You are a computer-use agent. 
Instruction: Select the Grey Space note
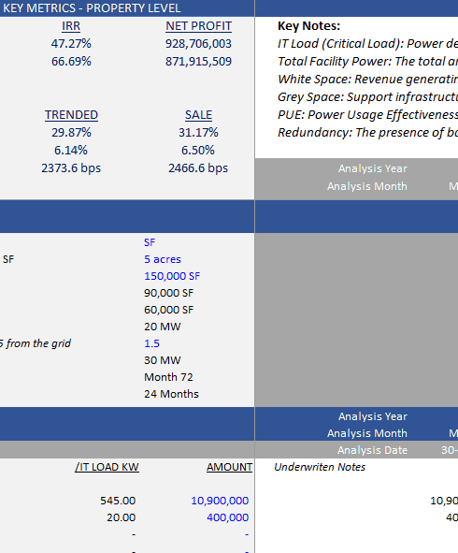point(367,97)
